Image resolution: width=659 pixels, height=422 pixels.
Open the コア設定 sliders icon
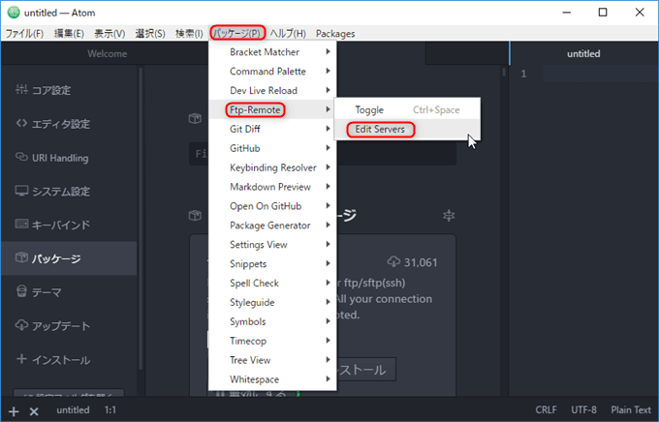[21, 89]
